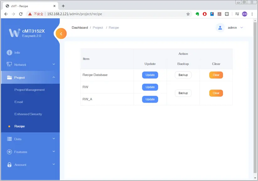Expand the Data menu chevron
258x181 pixels.
54,138
